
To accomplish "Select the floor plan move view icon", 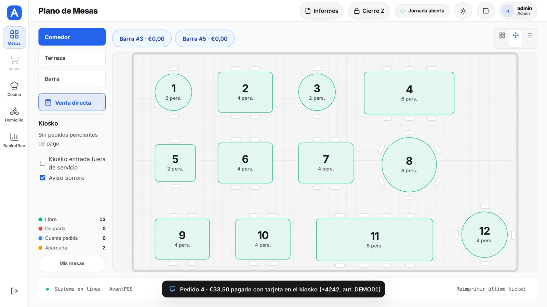I will click(516, 35).
